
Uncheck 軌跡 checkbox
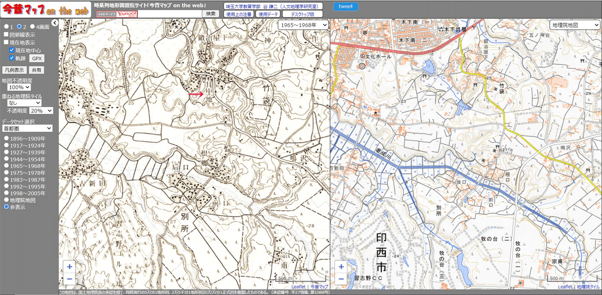pos(12,58)
